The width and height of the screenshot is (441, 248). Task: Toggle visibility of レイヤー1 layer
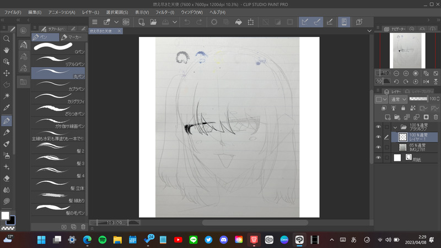(x=378, y=137)
